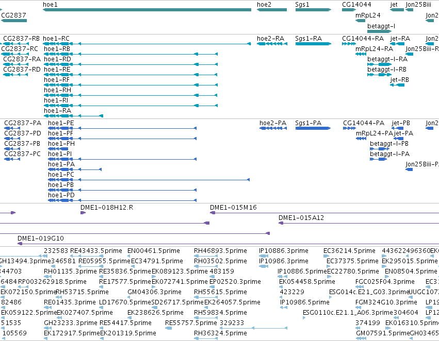
Task: Open EST EP02520.3prime
Action: coord(235,282)
